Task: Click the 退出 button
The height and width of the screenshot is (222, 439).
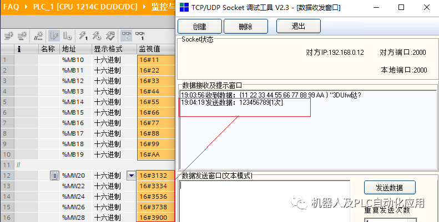Action: (x=298, y=26)
